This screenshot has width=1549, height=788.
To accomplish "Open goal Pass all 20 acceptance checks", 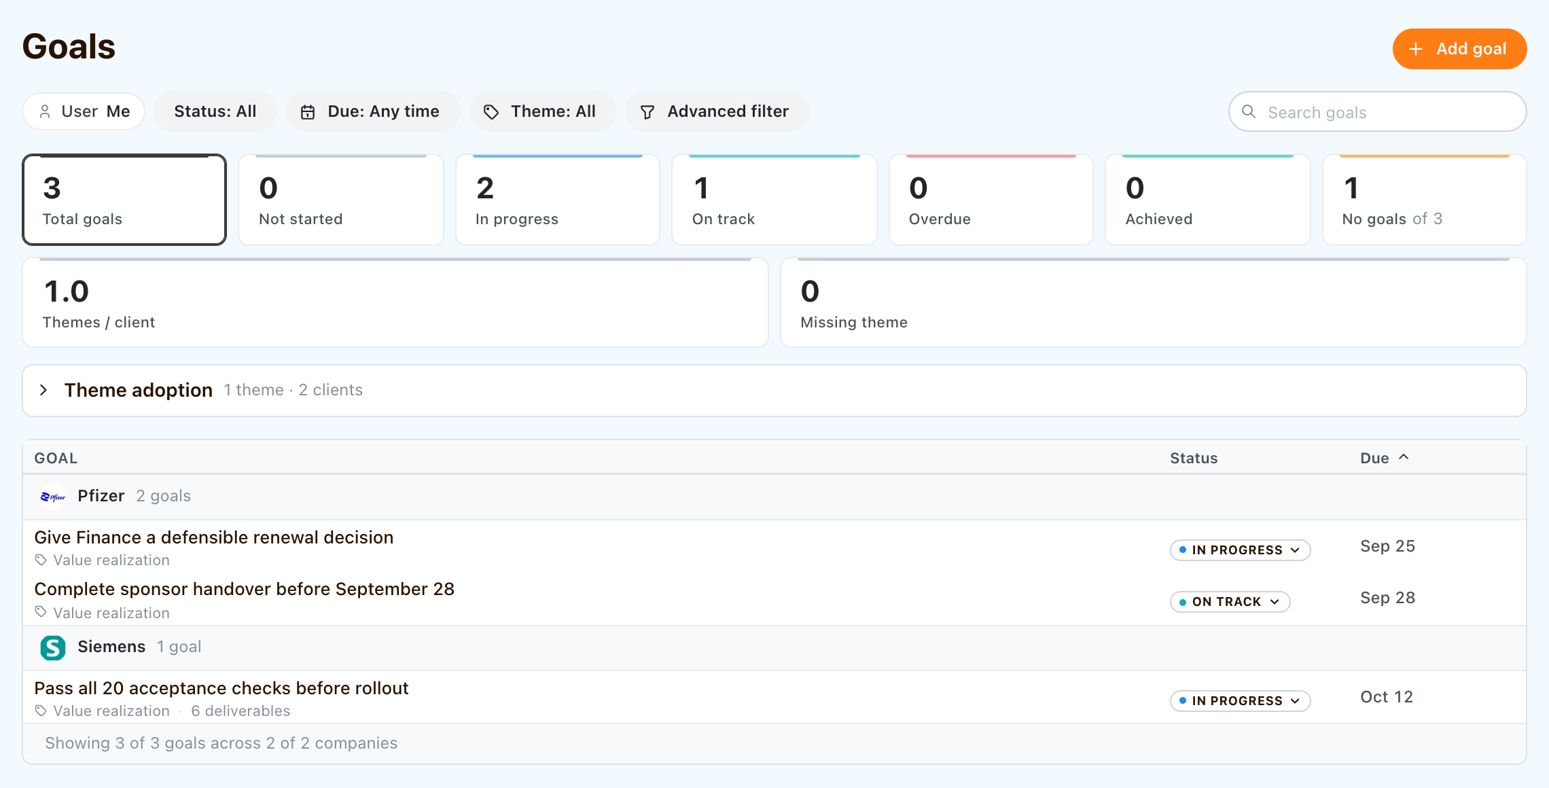I will point(221,688).
